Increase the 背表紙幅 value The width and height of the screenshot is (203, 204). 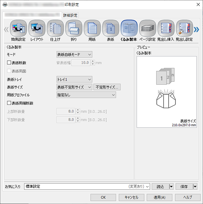point(93,61)
